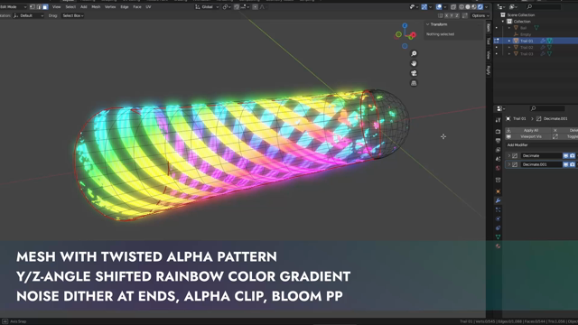The width and height of the screenshot is (578, 325).
Task: Open the Edit Mode dropdown
Action: coord(14,7)
